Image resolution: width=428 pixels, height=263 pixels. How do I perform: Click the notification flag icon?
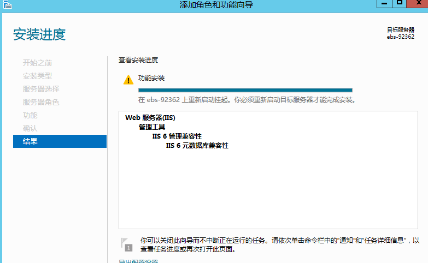(127, 244)
